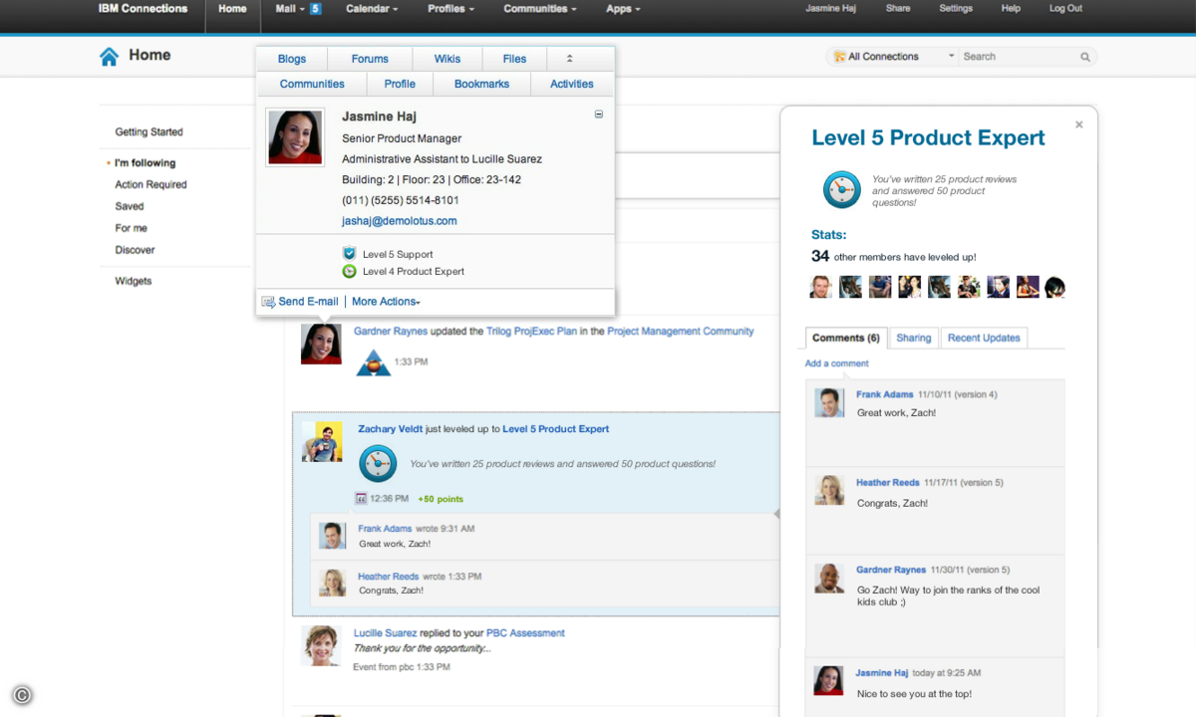Image resolution: width=1196 pixels, height=717 pixels.
Task: Expand the More Actions menu
Action: coord(386,302)
